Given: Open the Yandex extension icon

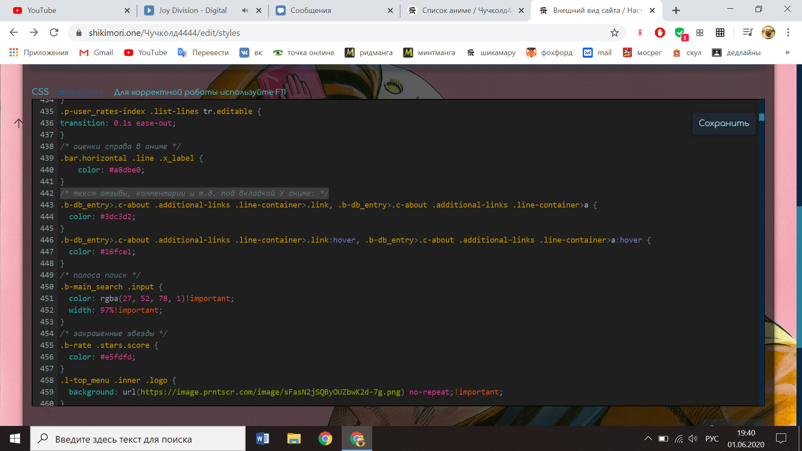Looking at the screenshot, I should [640, 33].
